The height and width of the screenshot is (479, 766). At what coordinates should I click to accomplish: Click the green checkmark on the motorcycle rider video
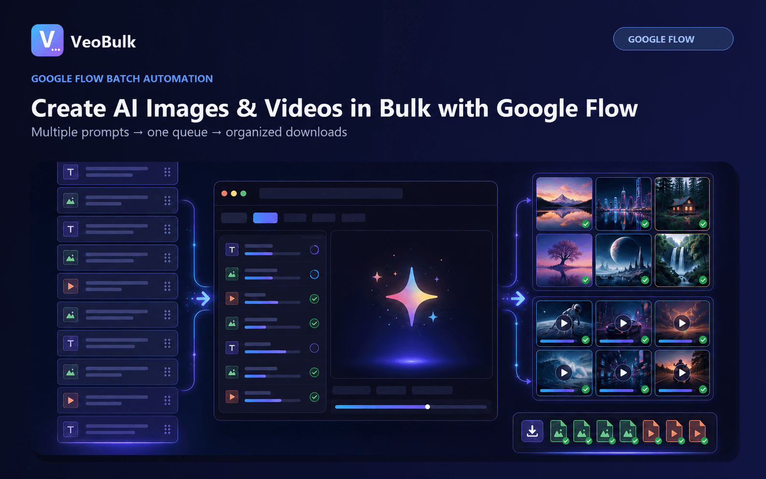point(703,389)
